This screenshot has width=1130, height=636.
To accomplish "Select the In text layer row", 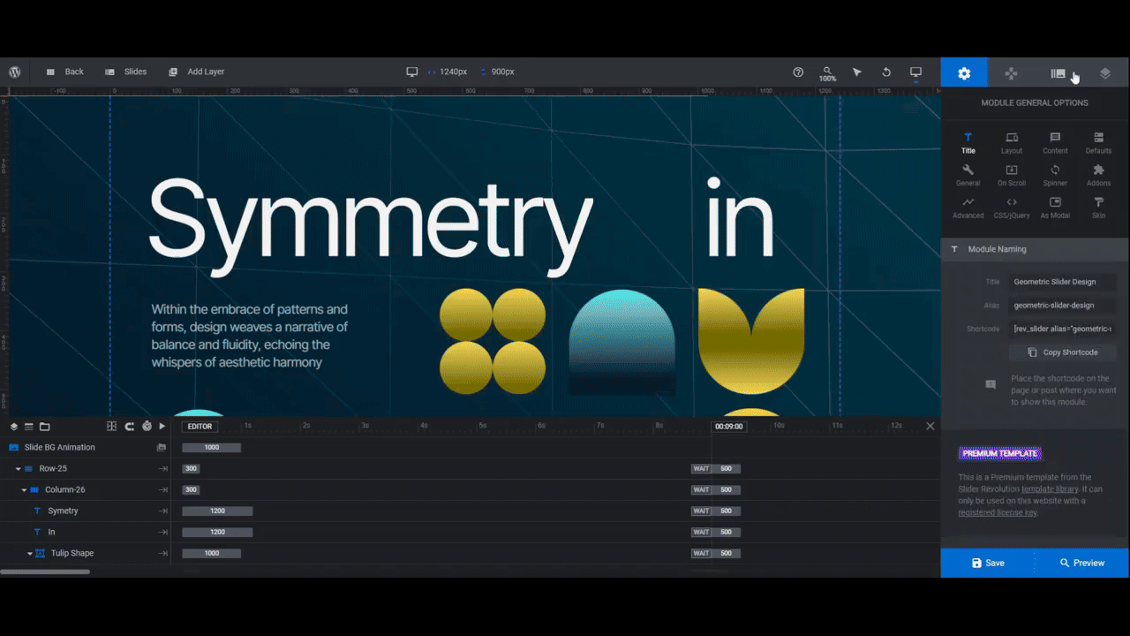I will [87, 532].
